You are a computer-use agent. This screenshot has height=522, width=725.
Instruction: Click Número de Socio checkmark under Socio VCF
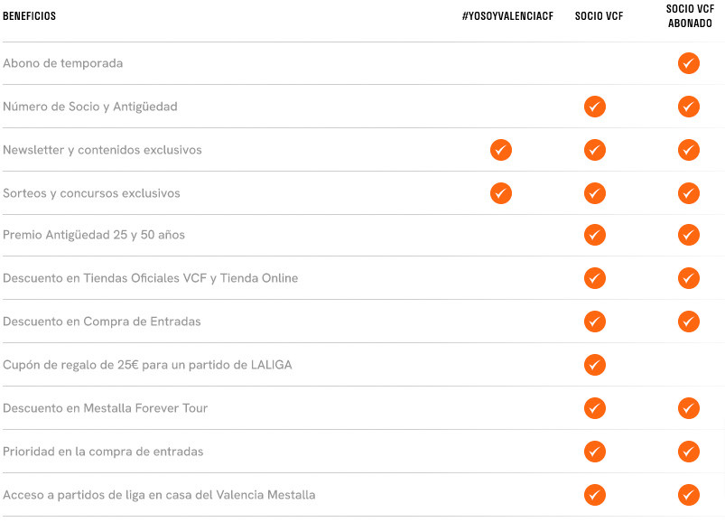pyautogui.click(x=594, y=107)
